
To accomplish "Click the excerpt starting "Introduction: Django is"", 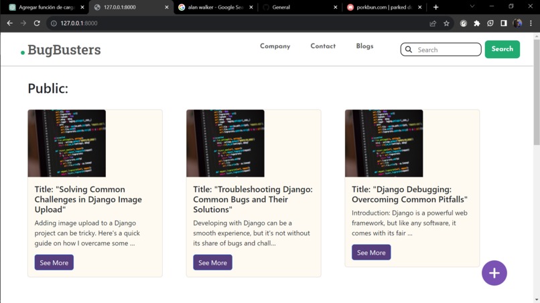I will tap(409, 223).
